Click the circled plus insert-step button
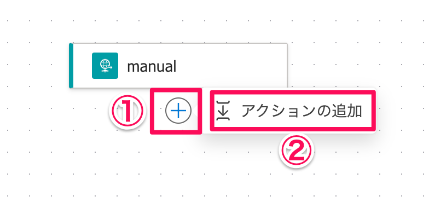 pos(178,111)
